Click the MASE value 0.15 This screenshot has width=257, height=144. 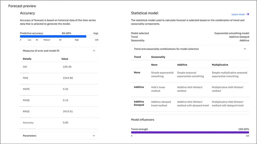point(66,100)
